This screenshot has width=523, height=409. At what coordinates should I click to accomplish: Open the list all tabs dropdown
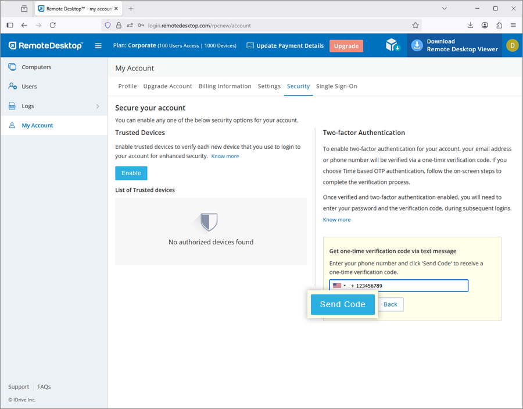(x=445, y=9)
